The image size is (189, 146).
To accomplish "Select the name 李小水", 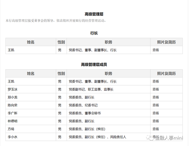I will (x=12, y=137).
